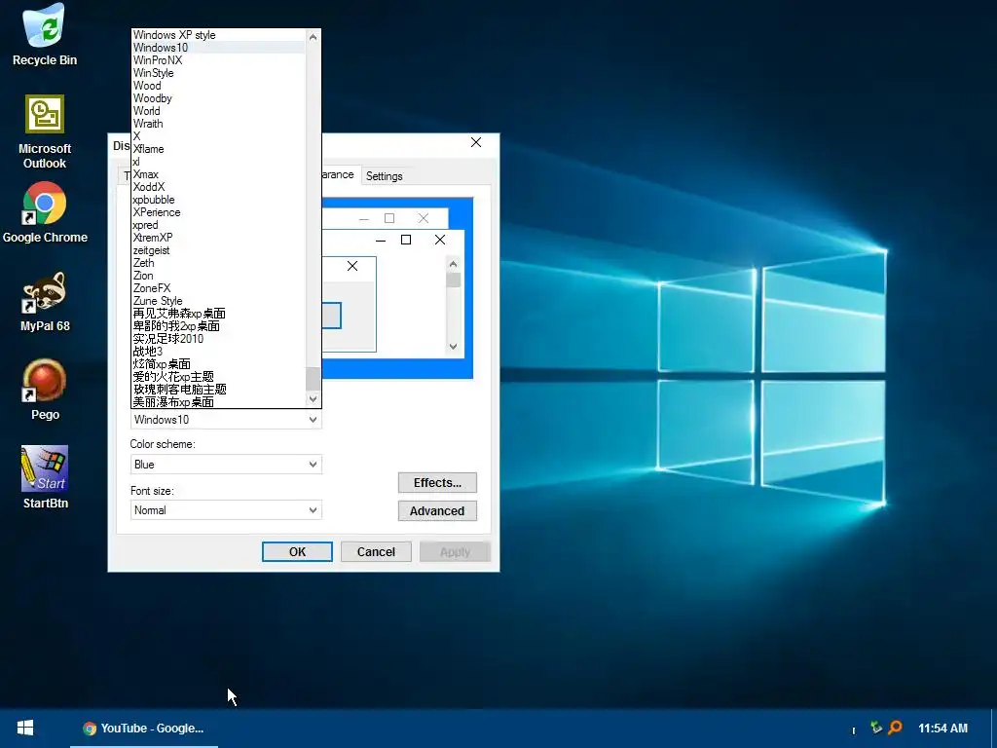The height and width of the screenshot is (748, 997).
Task: Click the green tray icon near the clock
Action: (876, 727)
